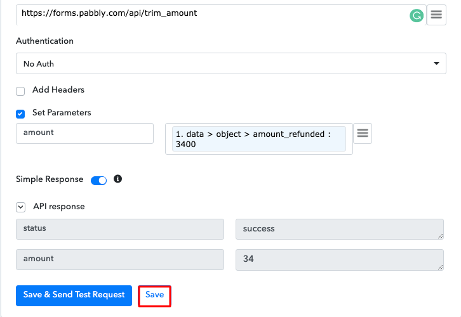
Task: Click the Authentication label
Action: tap(44, 41)
